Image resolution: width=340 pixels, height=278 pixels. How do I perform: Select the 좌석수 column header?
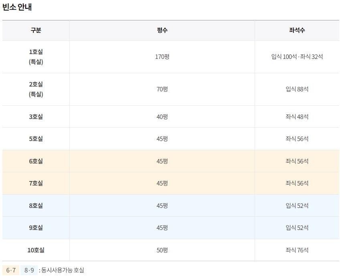click(x=297, y=30)
